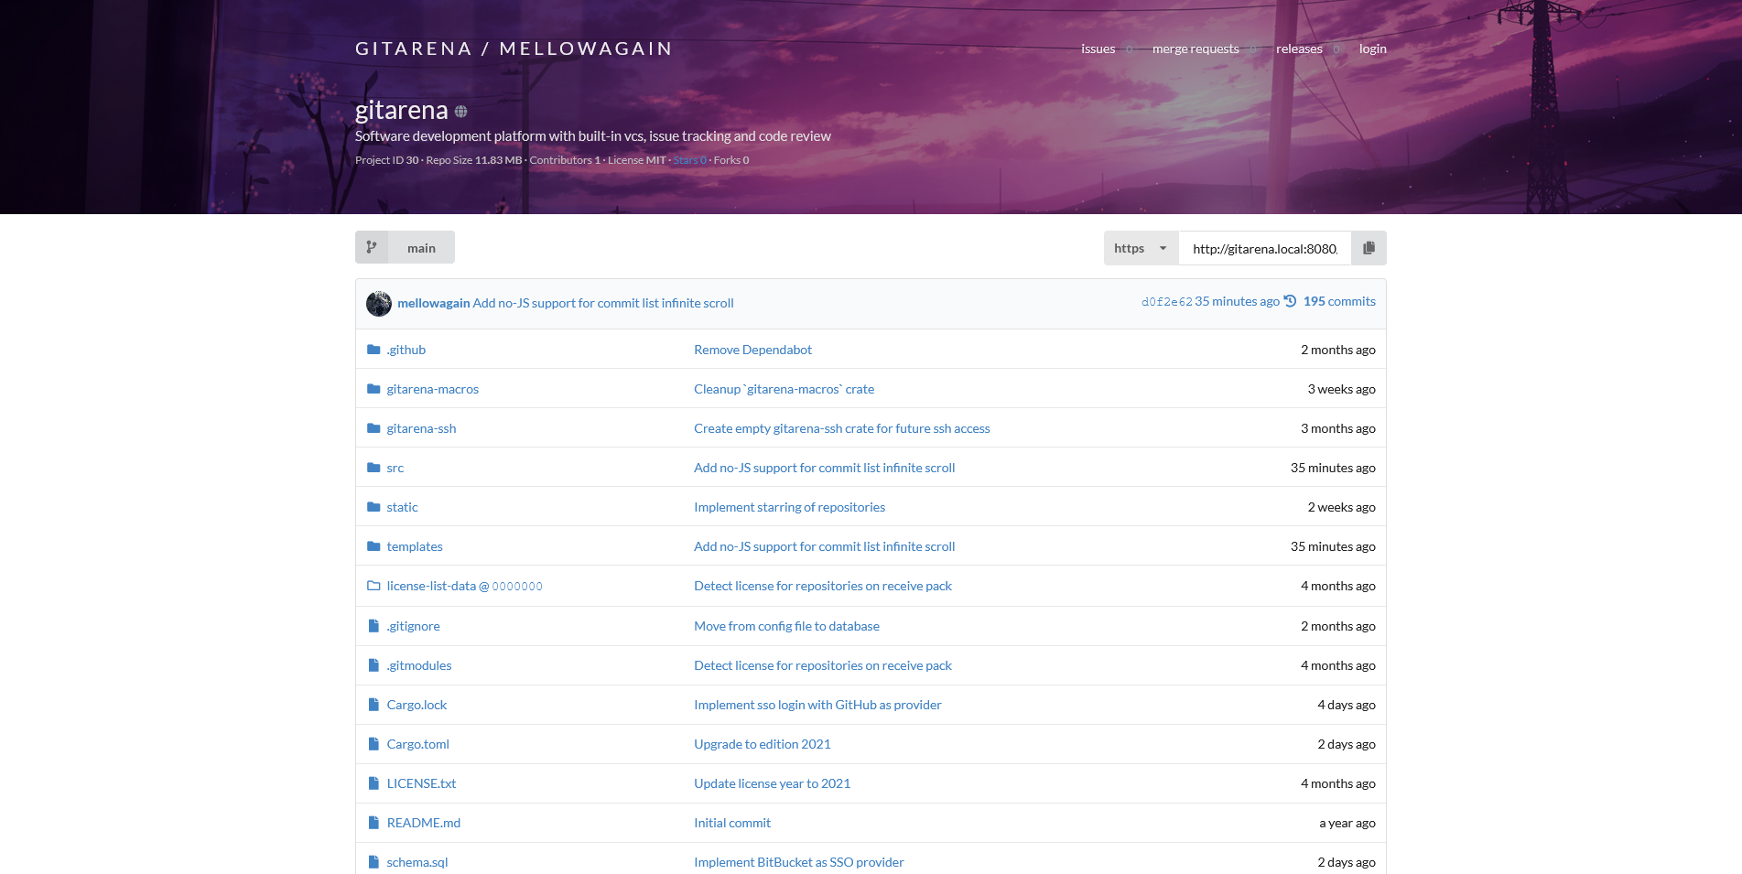
Task: Click the templates folder icon
Action: [373, 546]
